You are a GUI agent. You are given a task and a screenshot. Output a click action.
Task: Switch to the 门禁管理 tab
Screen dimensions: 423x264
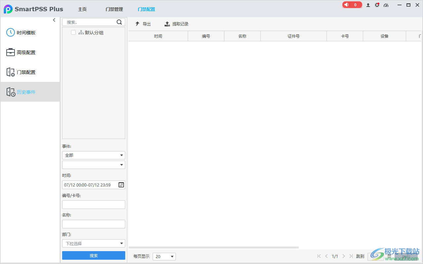click(114, 9)
